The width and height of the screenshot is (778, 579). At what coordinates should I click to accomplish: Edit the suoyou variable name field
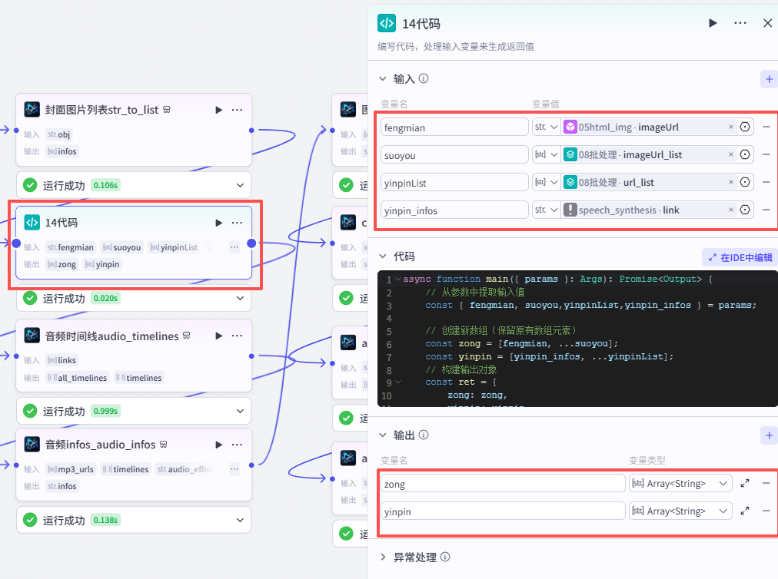tap(454, 155)
